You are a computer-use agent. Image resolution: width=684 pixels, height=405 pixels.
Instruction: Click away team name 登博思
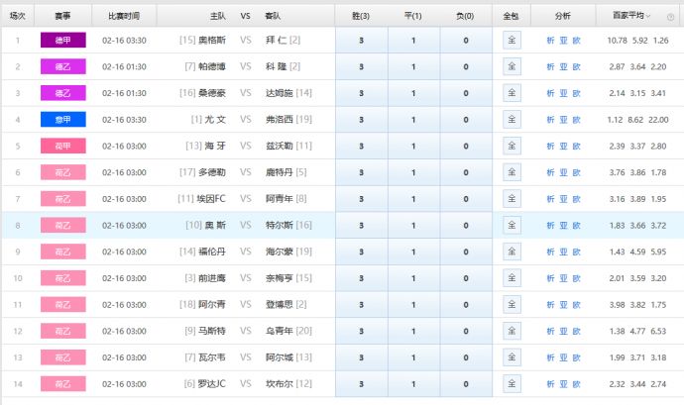click(280, 304)
